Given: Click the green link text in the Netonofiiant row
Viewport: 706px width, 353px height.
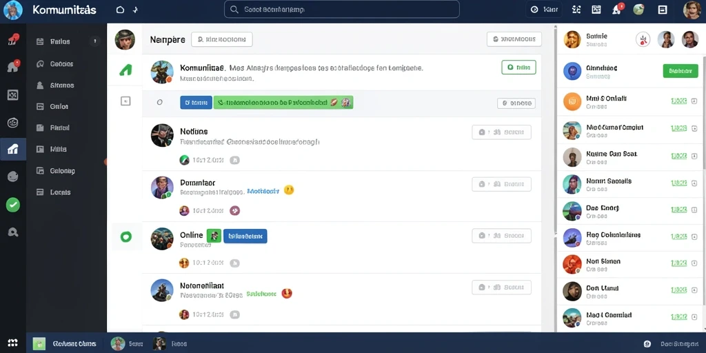Looking at the screenshot, I should click(261, 294).
